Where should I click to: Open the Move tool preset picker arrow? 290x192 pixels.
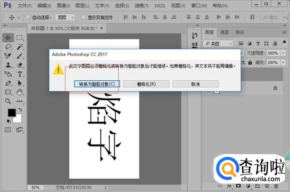pyautogui.click(x=18, y=18)
